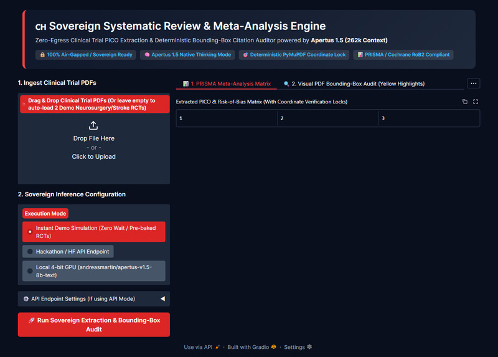
Task: Click the target icon on PyMuPDF badge
Action: (x=245, y=55)
